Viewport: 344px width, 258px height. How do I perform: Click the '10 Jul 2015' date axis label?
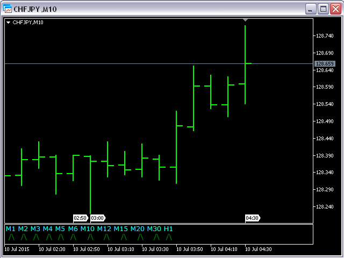tap(17, 249)
